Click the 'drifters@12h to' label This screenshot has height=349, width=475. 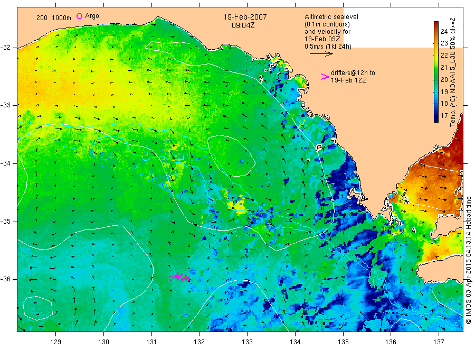pyautogui.click(x=353, y=73)
